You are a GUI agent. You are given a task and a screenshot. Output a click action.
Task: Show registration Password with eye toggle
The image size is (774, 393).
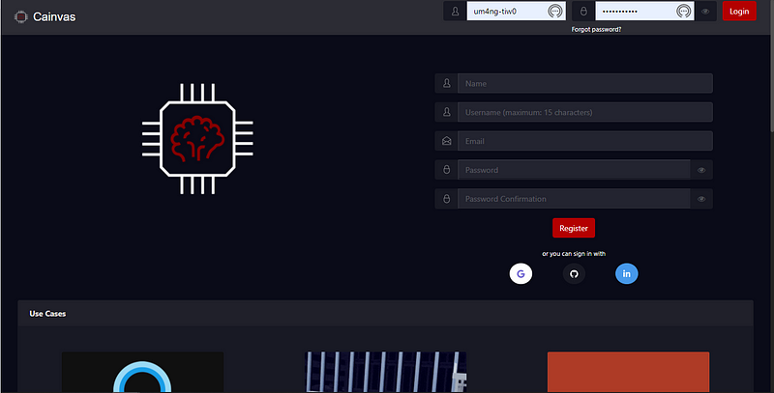tap(701, 170)
